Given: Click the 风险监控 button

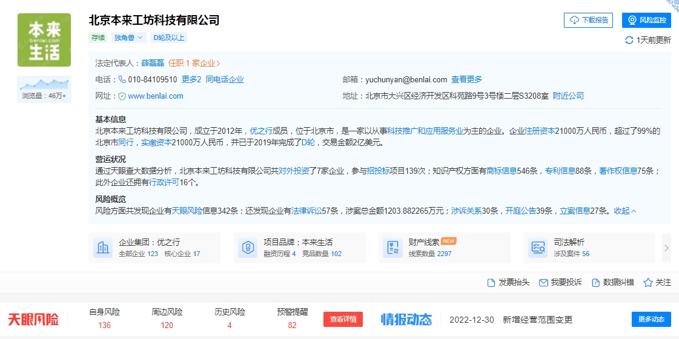Looking at the screenshot, I should pos(646,21).
